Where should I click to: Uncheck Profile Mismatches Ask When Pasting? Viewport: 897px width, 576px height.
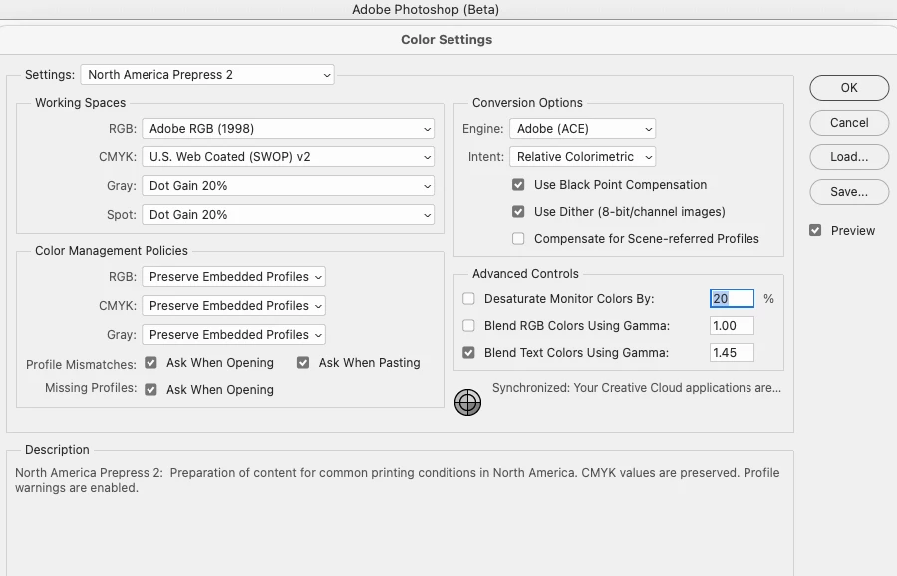(x=303, y=363)
